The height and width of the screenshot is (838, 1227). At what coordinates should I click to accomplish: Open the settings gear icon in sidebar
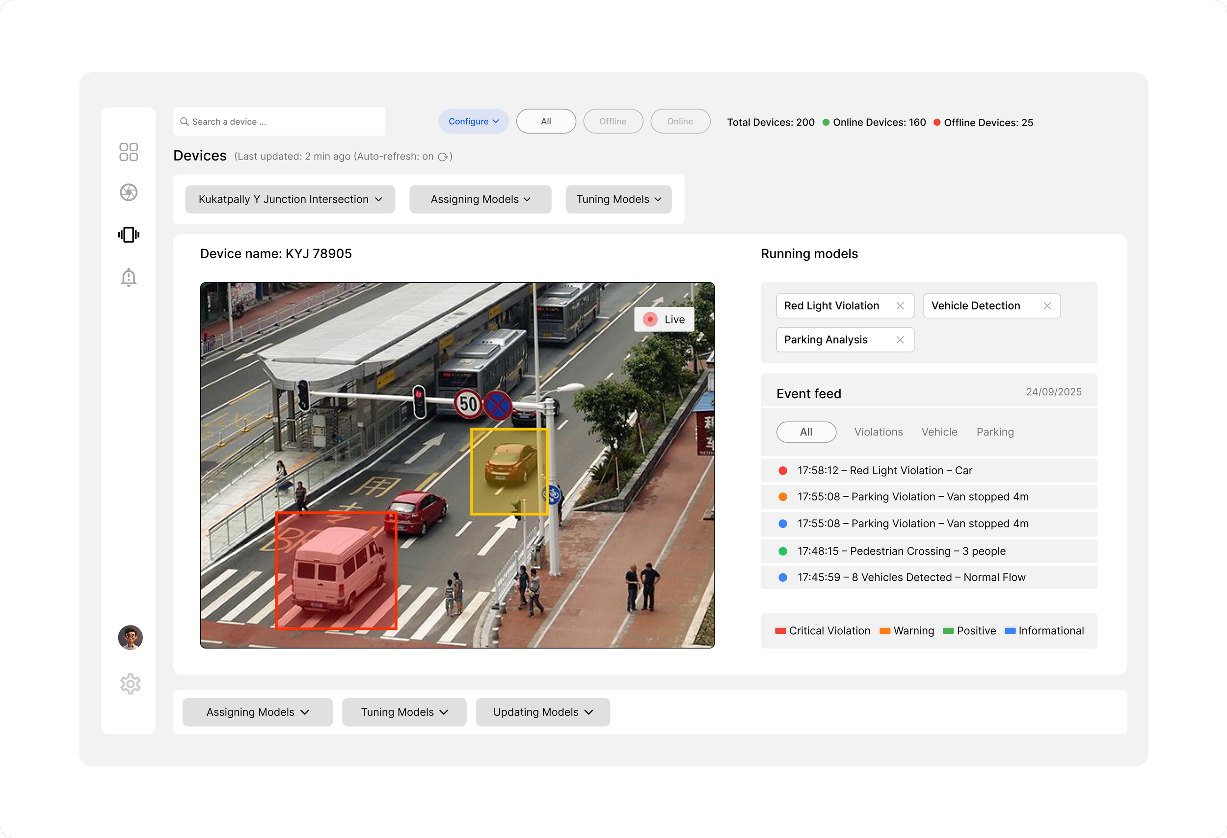tap(130, 684)
